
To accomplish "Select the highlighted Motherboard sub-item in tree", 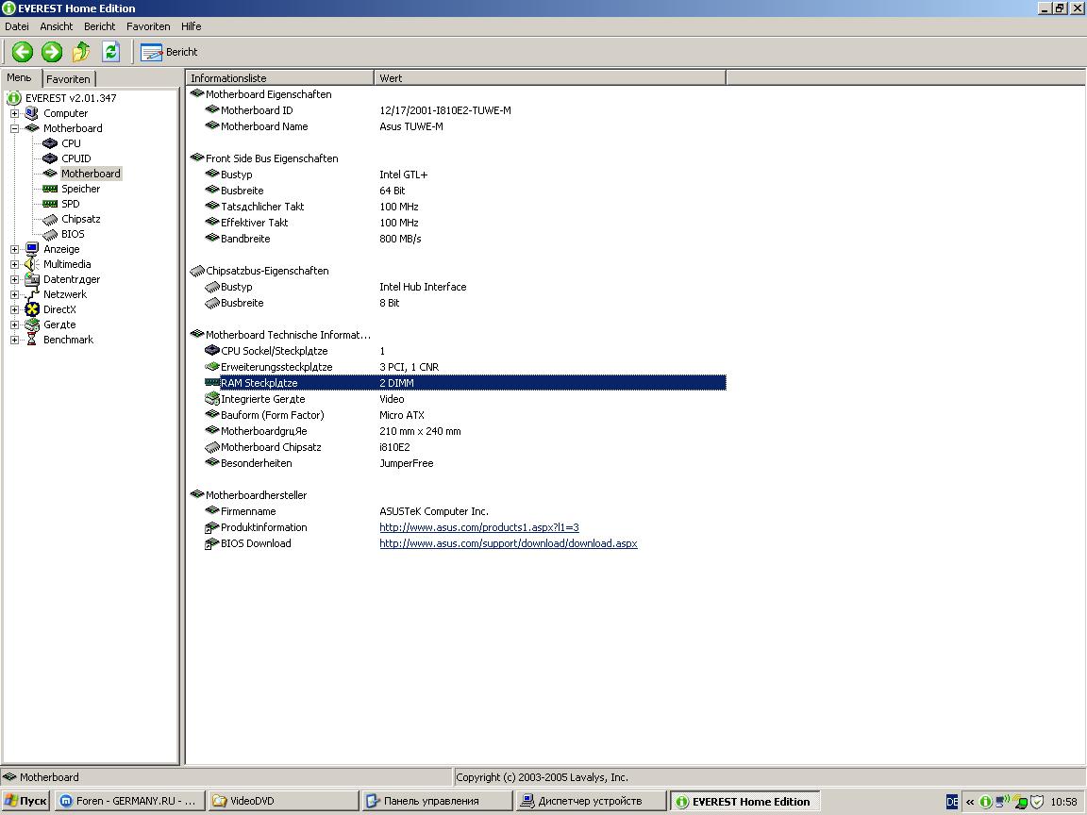I will coord(91,174).
